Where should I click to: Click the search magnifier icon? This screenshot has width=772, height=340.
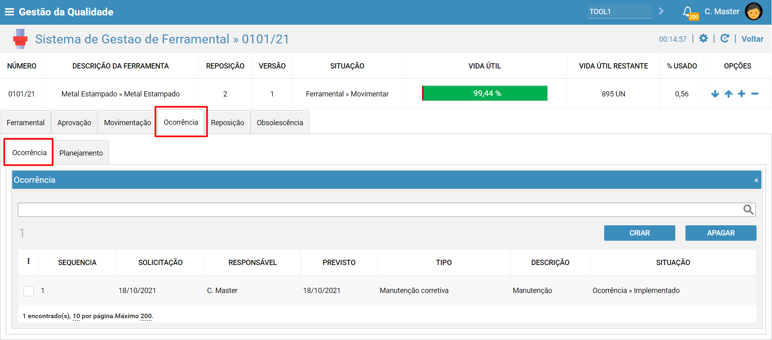(x=748, y=210)
